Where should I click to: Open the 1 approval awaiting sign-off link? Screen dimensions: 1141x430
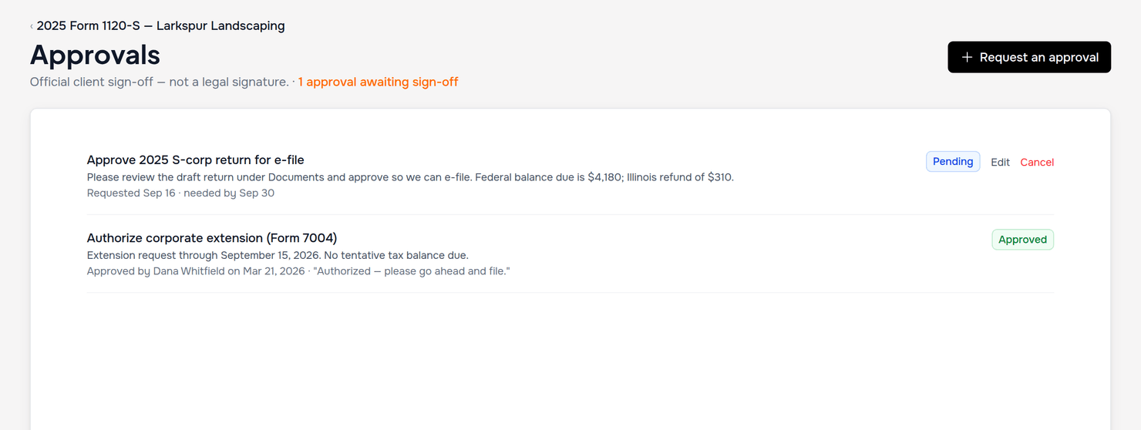coord(378,82)
